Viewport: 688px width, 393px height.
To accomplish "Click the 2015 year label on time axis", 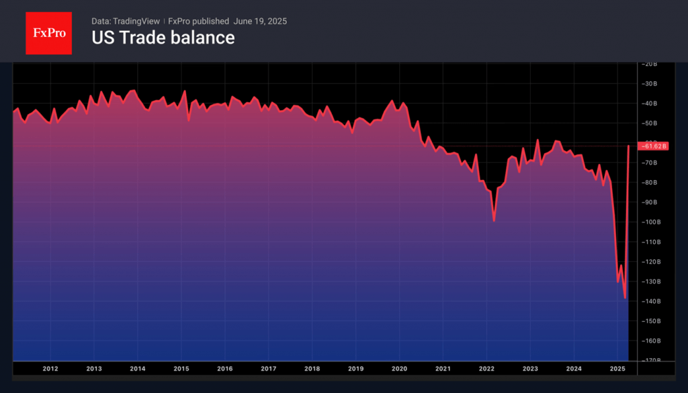I will click(x=181, y=369).
